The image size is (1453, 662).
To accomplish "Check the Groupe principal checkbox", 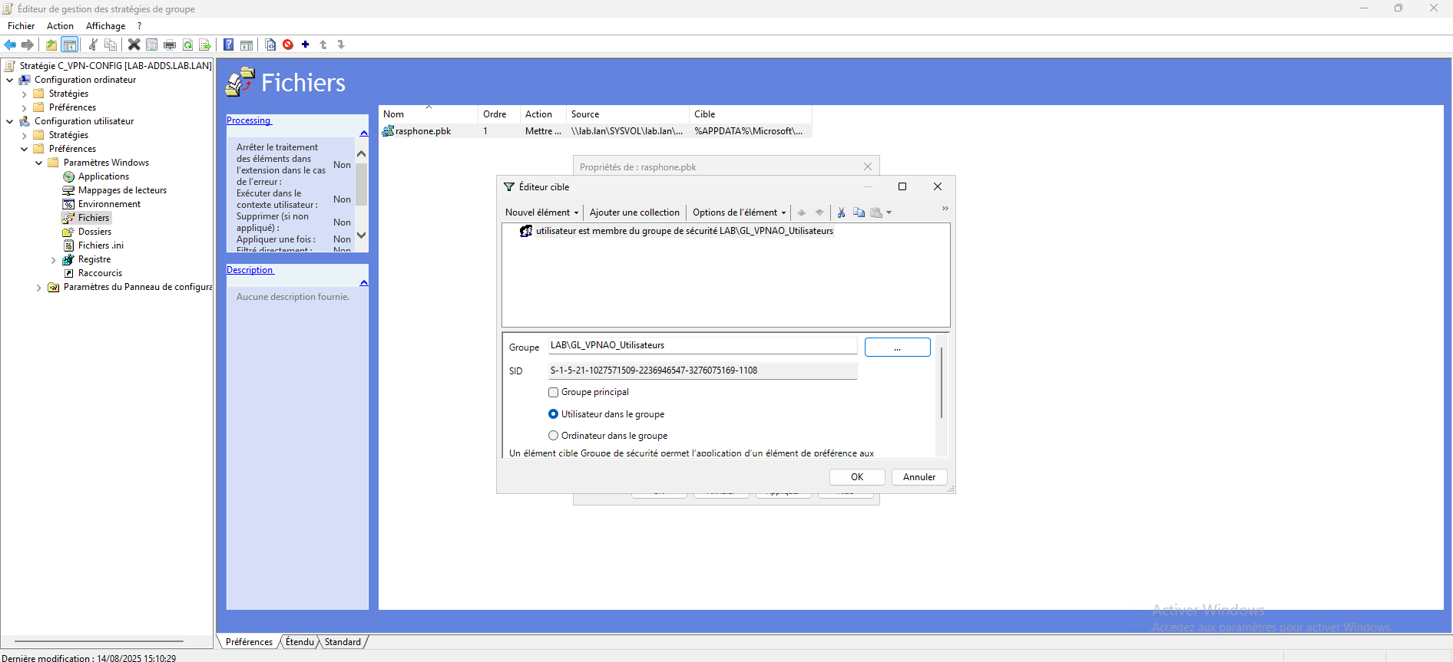I will click(x=553, y=392).
